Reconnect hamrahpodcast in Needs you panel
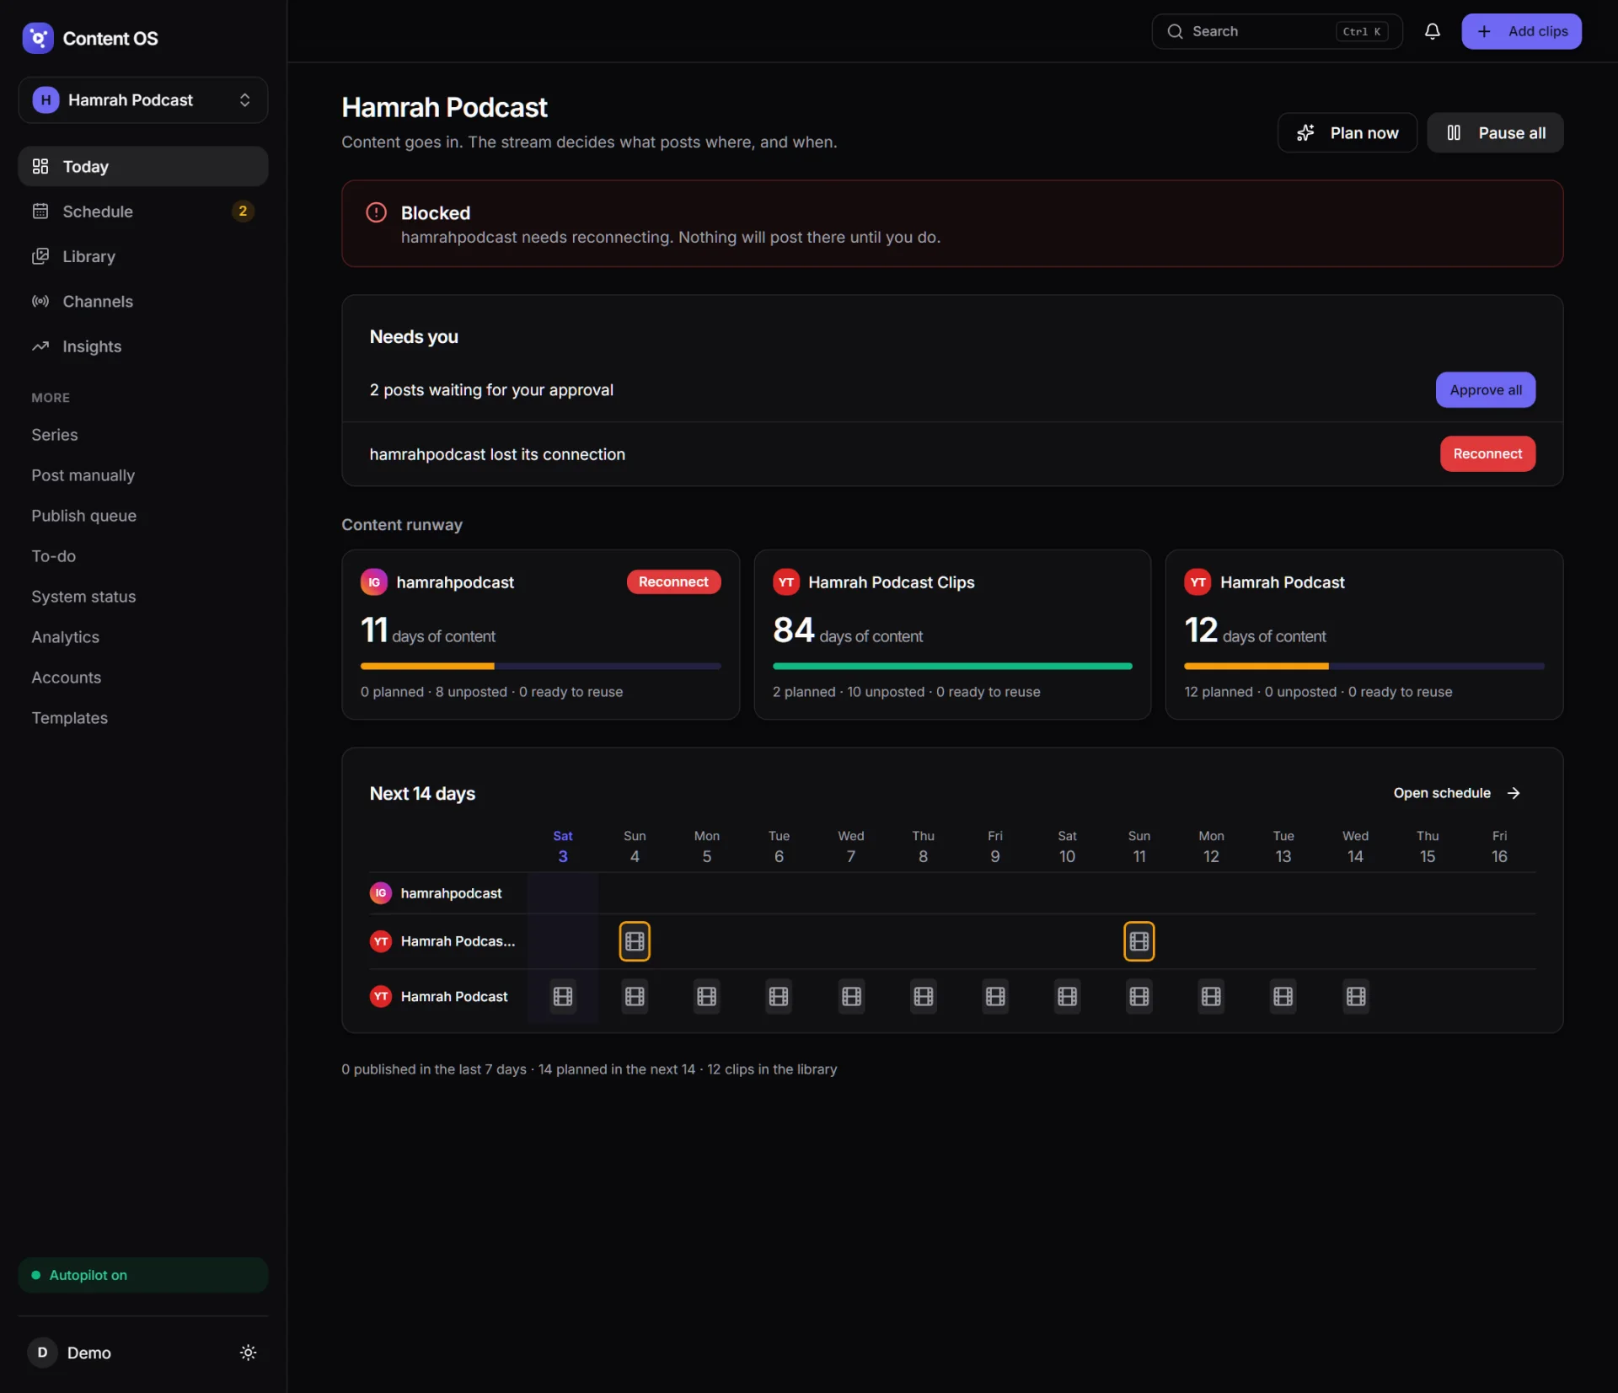The image size is (1618, 1393). (x=1487, y=453)
